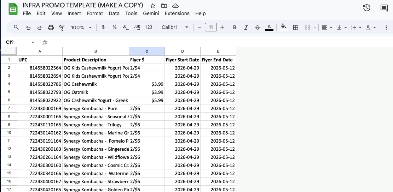The height and width of the screenshot is (192, 393).
Task: Show more toolbar options three dots
Action: 386,28
